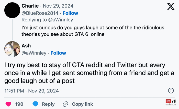Screen dimensions: 179x109
Task: Click the Charlie display name
Action: coord(30,6)
